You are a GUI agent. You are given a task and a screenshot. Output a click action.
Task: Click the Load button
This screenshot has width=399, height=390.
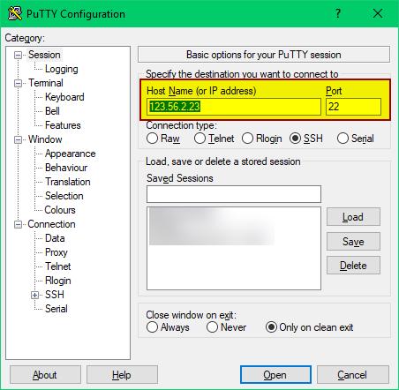pyautogui.click(x=353, y=217)
